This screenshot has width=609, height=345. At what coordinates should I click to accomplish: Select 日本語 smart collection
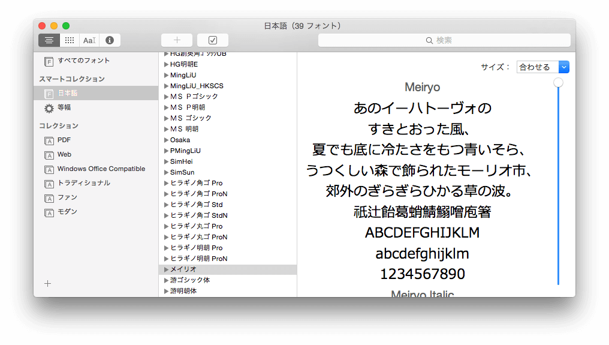pos(95,94)
